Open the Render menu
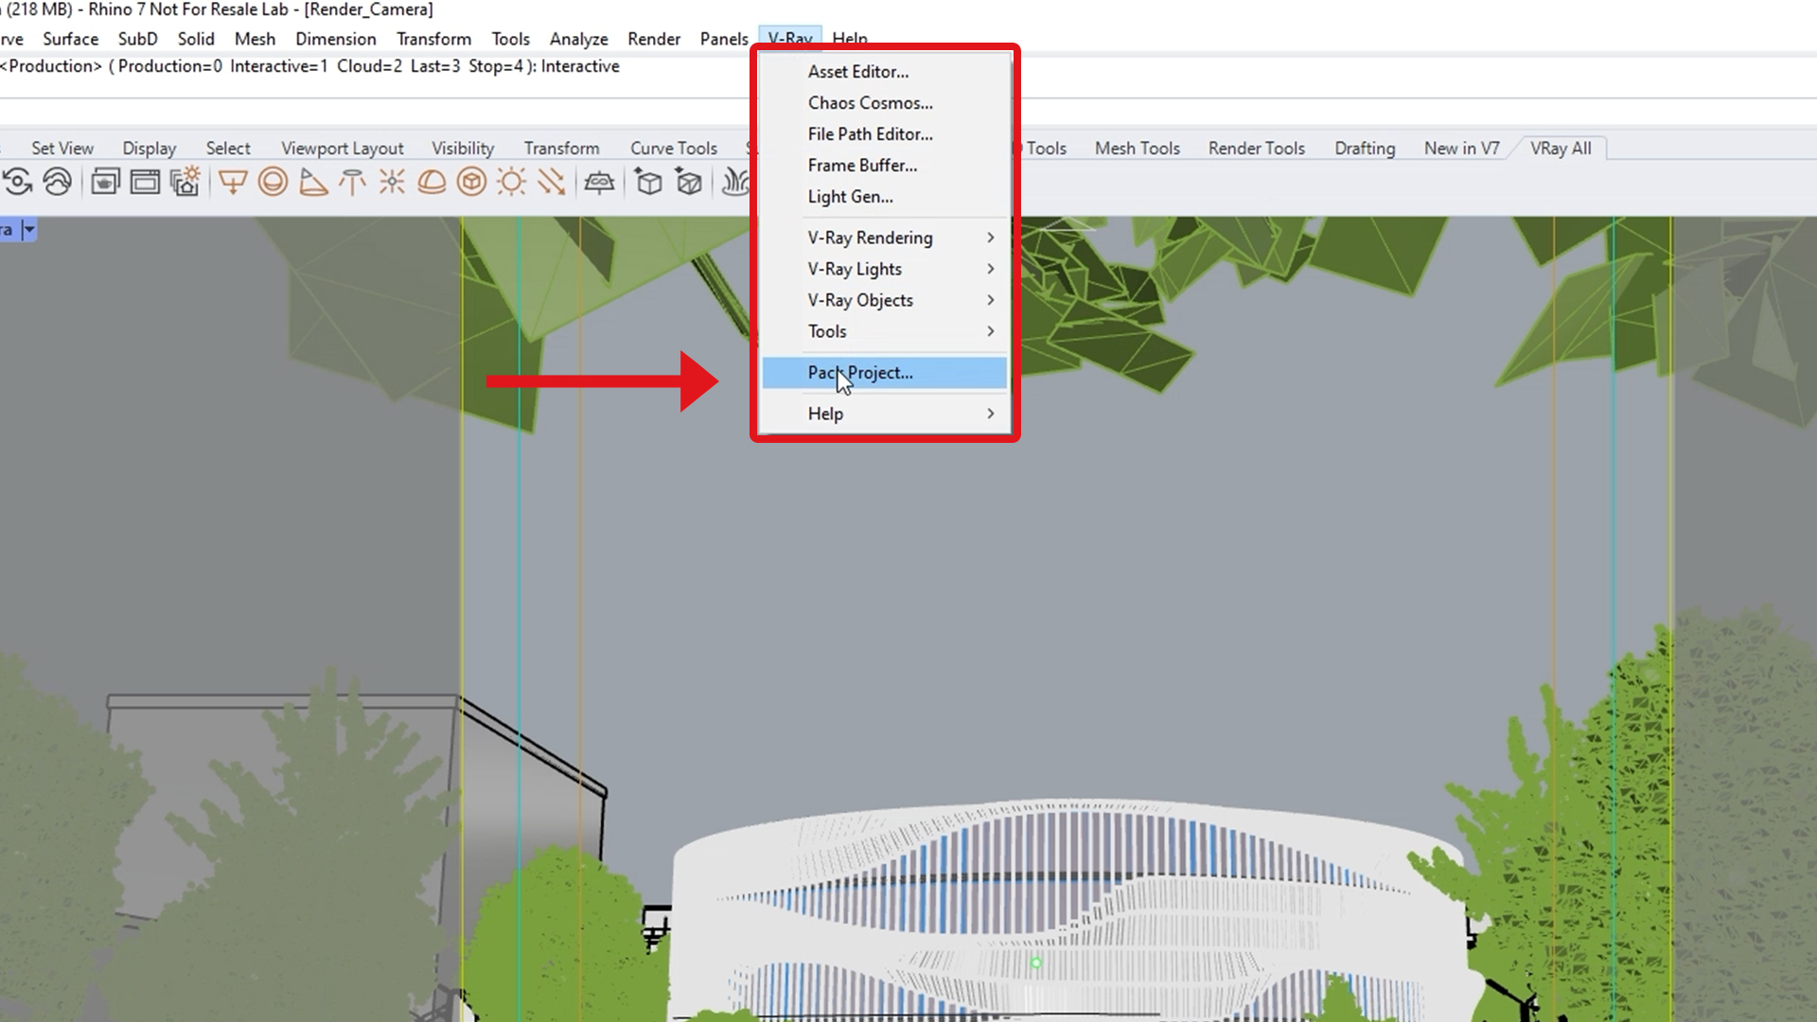Screen dimensions: 1817x1022 click(x=654, y=39)
